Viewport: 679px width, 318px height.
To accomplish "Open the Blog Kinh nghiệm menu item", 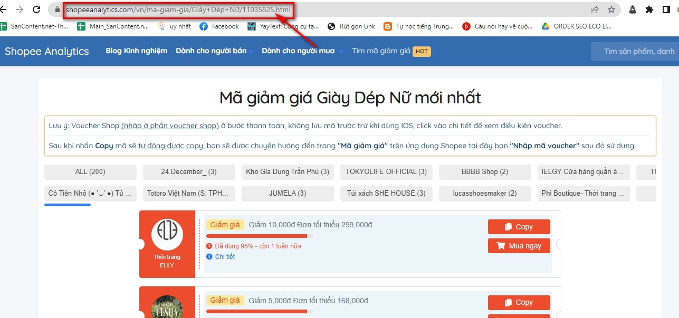I will tap(136, 51).
